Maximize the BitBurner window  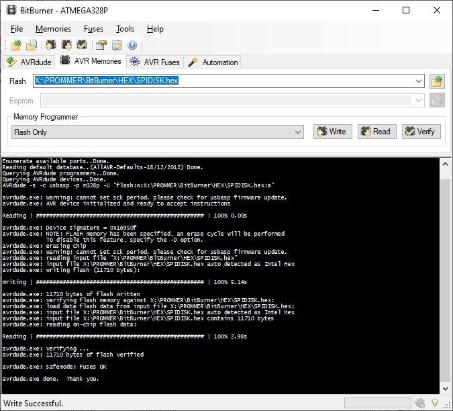[x=406, y=10]
